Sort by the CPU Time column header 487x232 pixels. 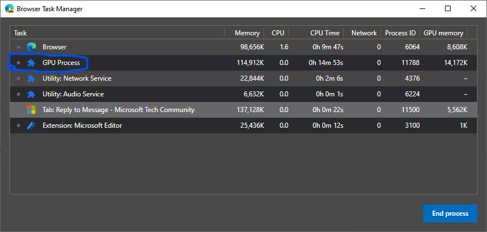pos(324,33)
